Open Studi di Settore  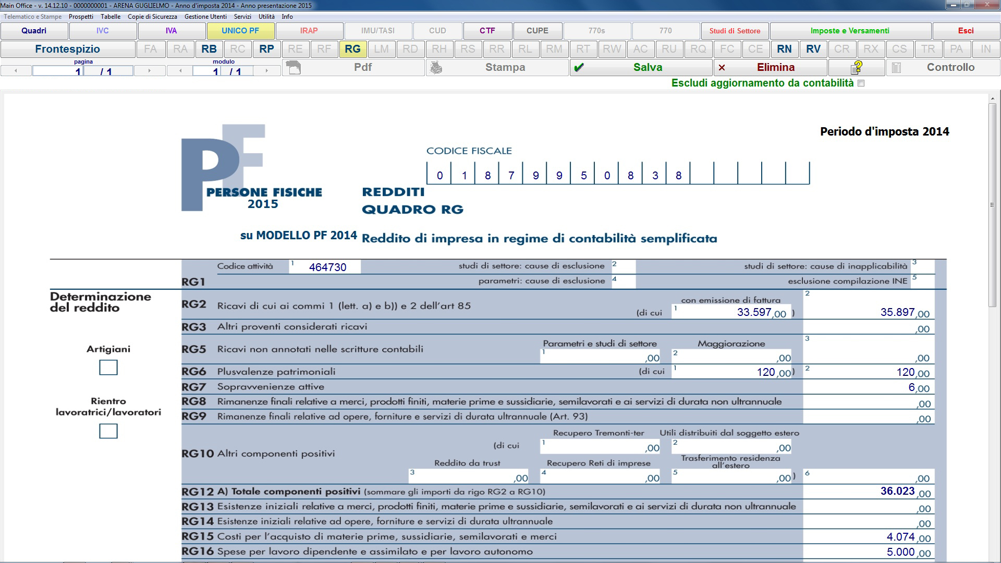click(x=735, y=31)
